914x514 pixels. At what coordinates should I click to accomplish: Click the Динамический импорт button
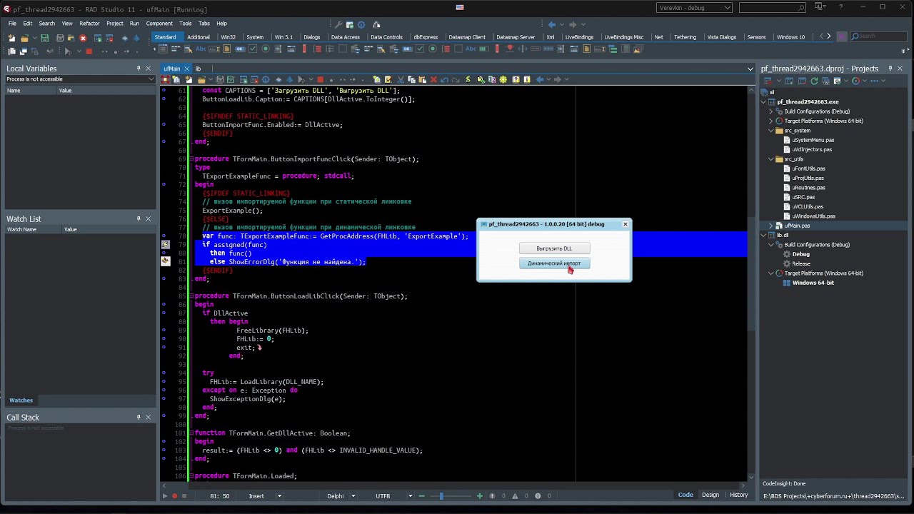pyautogui.click(x=554, y=263)
